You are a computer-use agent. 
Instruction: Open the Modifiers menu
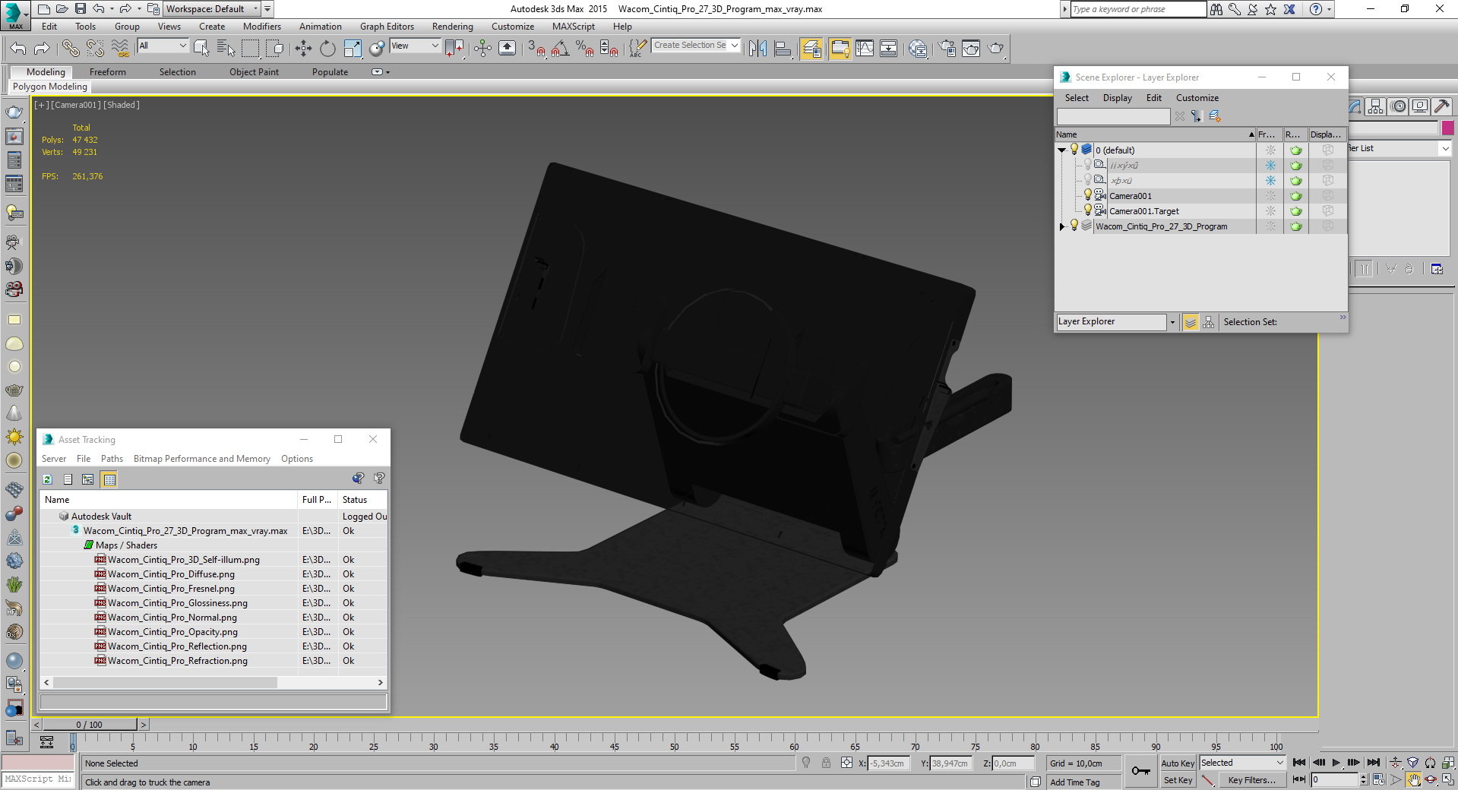click(x=262, y=26)
